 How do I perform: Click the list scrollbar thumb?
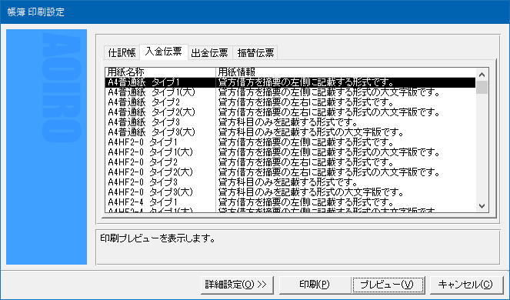pyautogui.click(x=482, y=87)
